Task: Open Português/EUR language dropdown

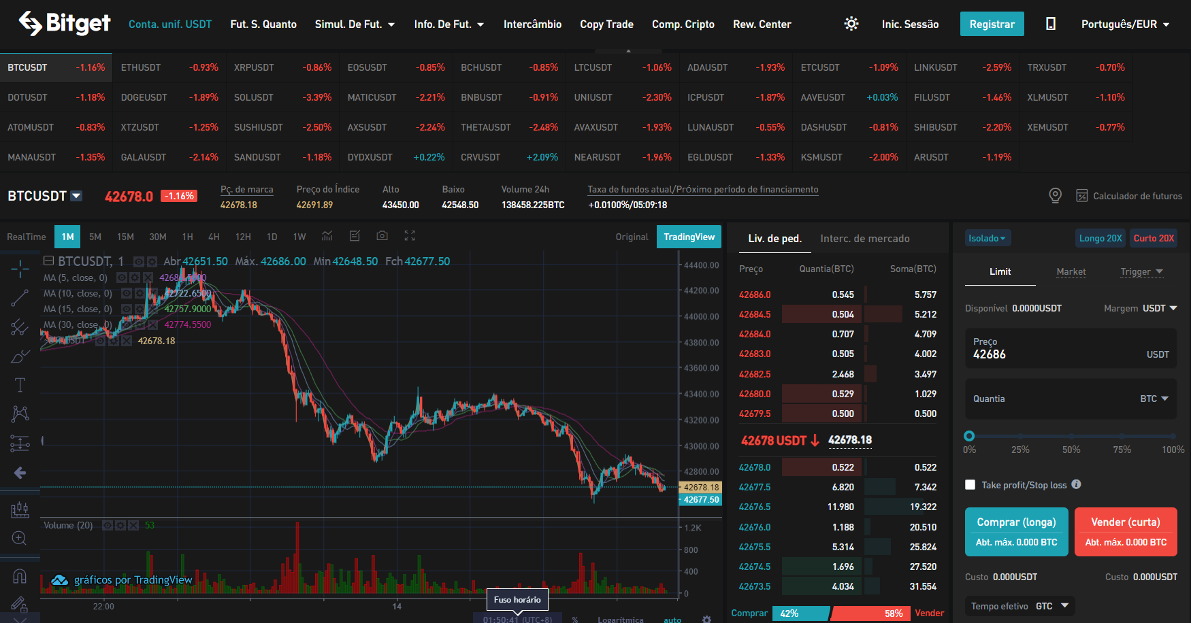Action: pyautogui.click(x=1125, y=24)
